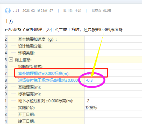Click the -0.3 value cell
Screen dimensions: 142x129
point(113,80)
